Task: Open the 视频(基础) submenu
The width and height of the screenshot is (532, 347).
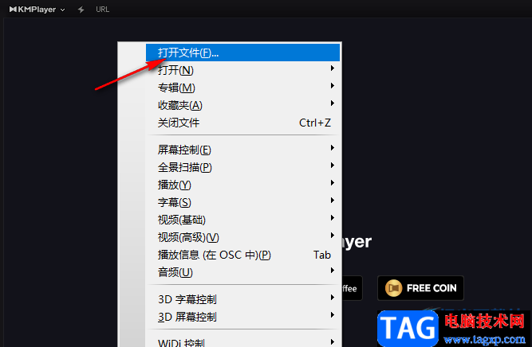Action: coord(243,220)
